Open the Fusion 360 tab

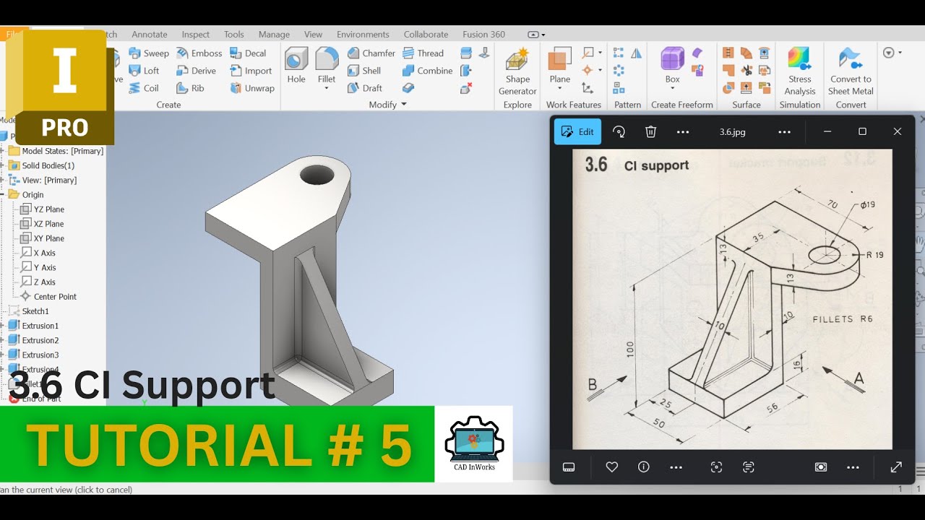pos(484,34)
